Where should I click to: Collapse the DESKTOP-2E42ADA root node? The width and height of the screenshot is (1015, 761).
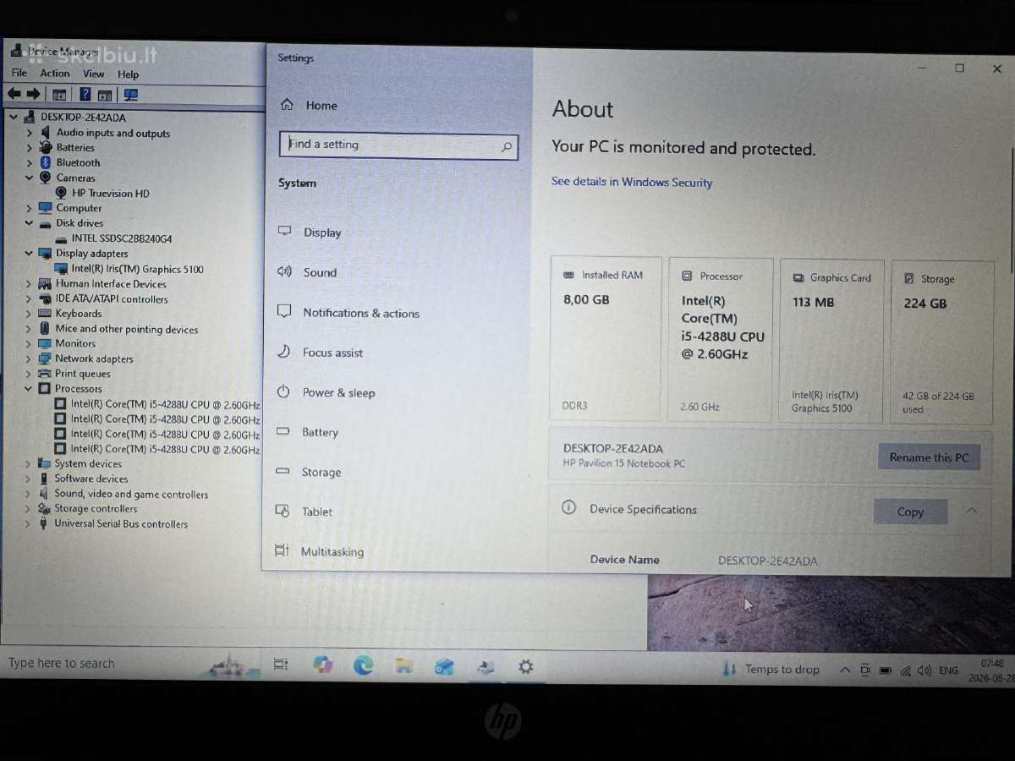pyautogui.click(x=14, y=118)
